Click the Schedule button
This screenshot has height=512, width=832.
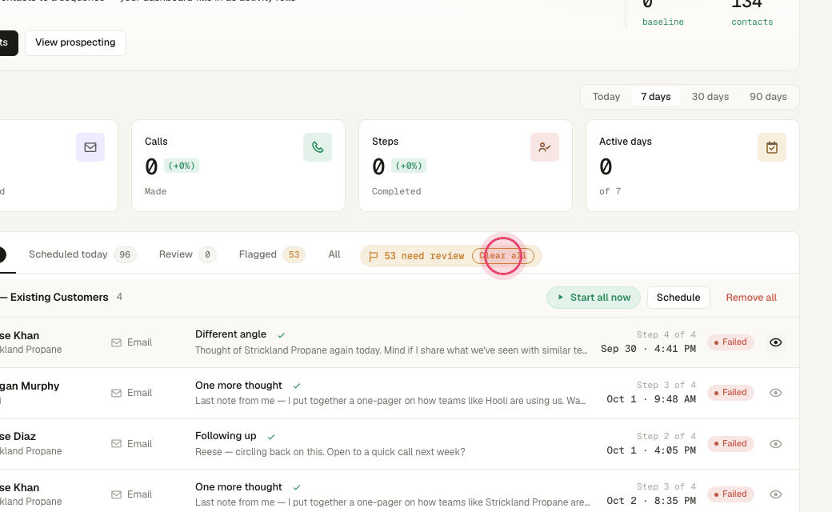pyautogui.click(x=678, y=298)
